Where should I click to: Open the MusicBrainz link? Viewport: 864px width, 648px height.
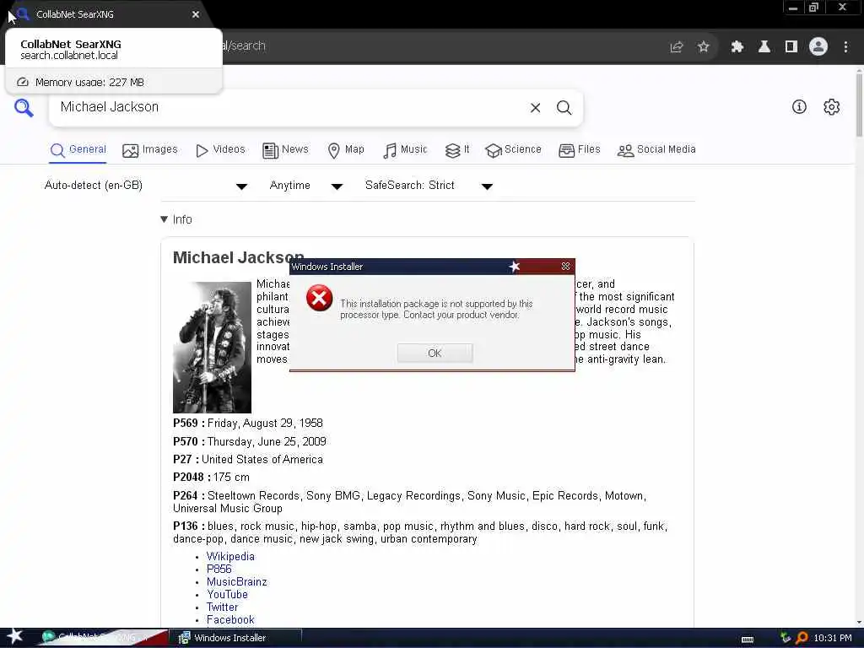[x=236, y=582]
